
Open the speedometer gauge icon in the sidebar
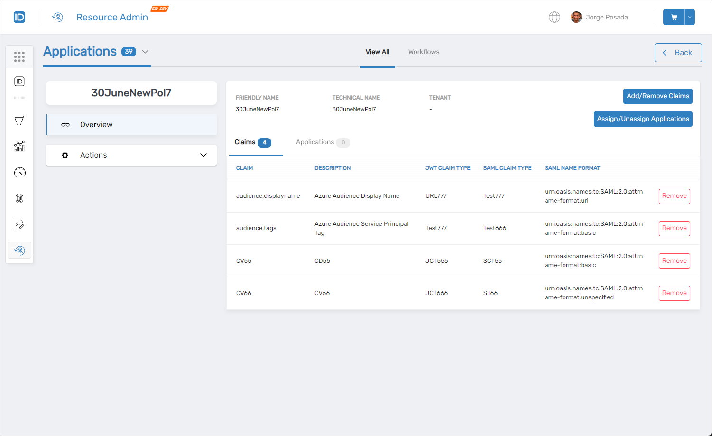(19, 172)
